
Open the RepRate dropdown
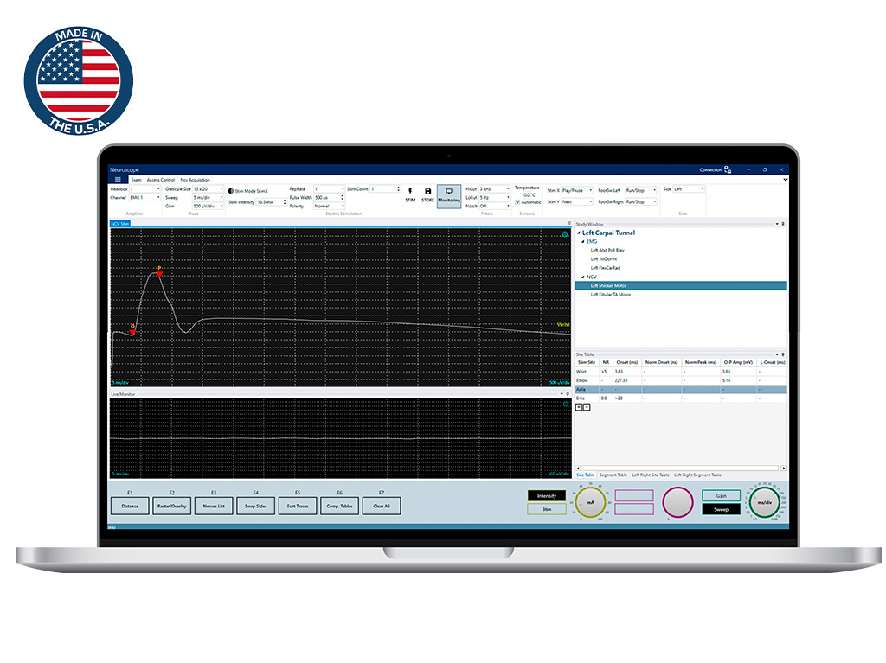329,189
